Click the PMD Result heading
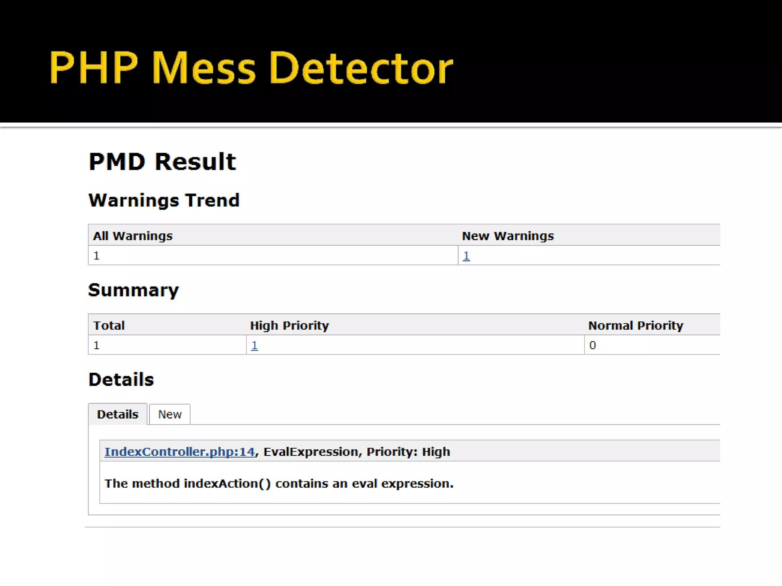This screenshot has width=782, height=586. pyautogui.click(x=162, y=161)
